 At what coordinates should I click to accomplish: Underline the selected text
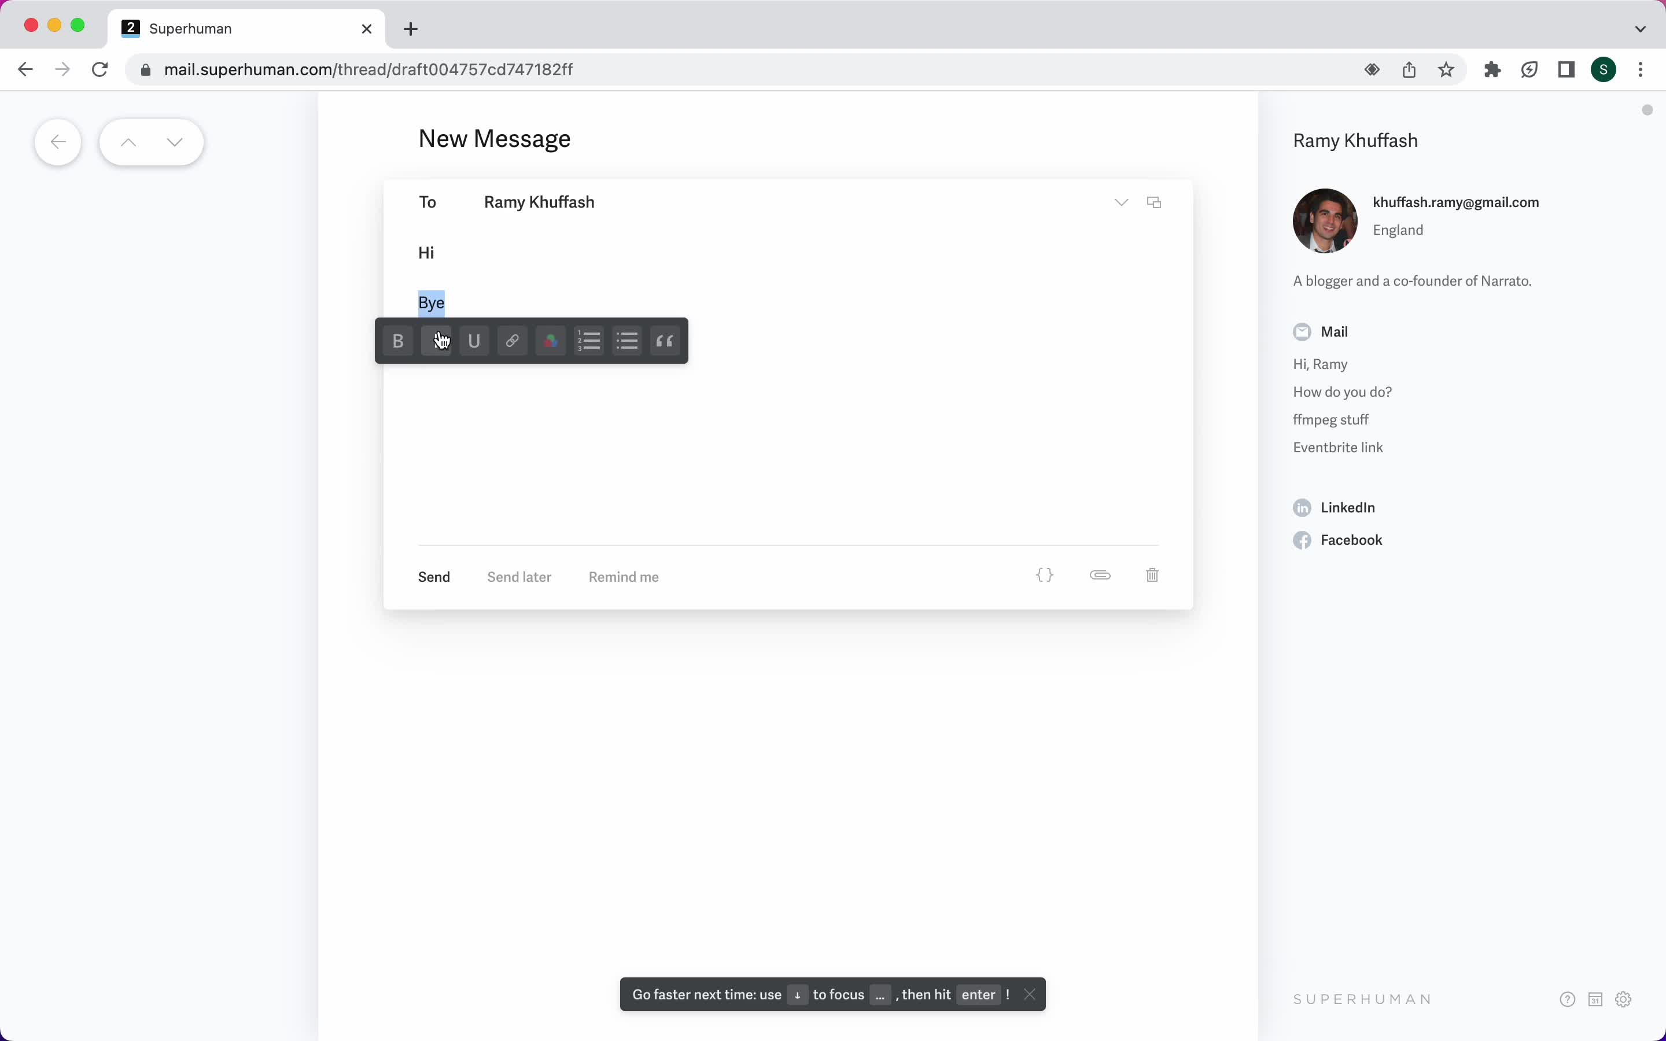[x=474, y=341]
